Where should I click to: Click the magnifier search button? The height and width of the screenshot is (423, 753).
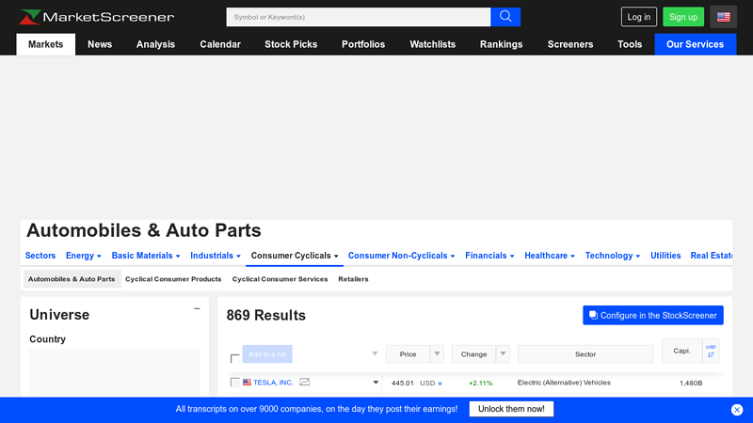(x=505, y=17)
